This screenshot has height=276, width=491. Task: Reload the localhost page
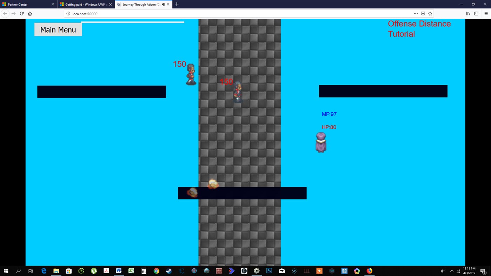21,13
